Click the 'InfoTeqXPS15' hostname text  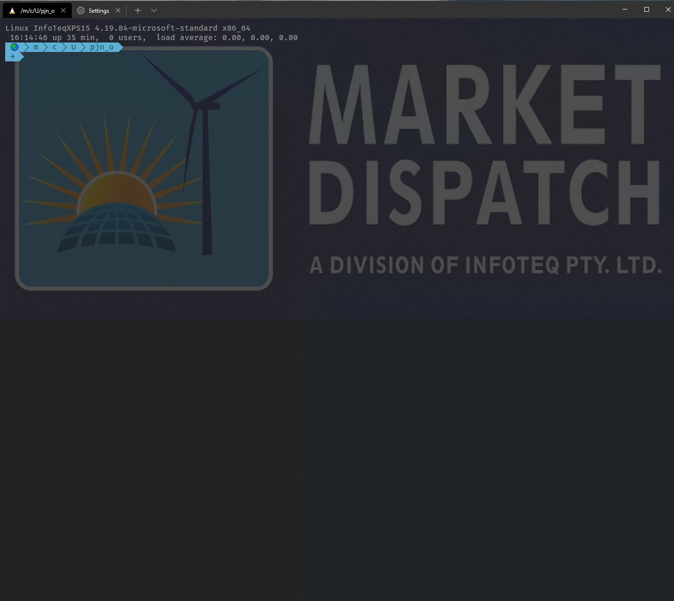click(x=62, y=28)
